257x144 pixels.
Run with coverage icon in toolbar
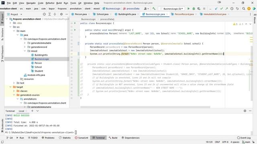(x=199, y=9)
